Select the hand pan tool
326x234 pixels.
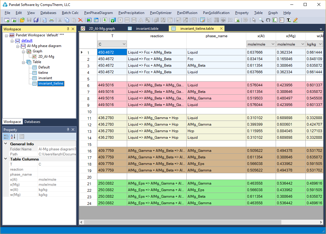pos(268,20)
